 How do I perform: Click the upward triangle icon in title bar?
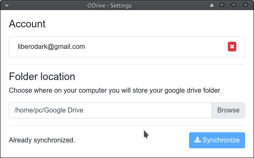[x=212, y=5]
